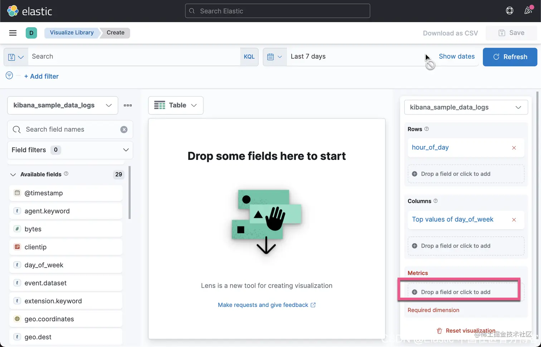
Task: Click the agent.keyword string type icon
Action: click(x=17, y=211)
